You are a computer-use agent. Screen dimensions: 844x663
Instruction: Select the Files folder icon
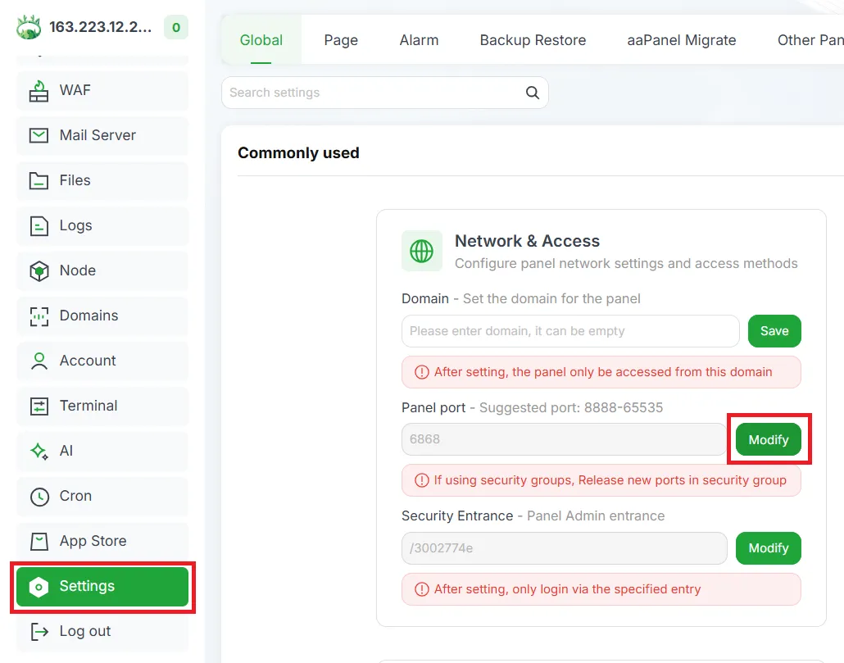click(39, 181)
